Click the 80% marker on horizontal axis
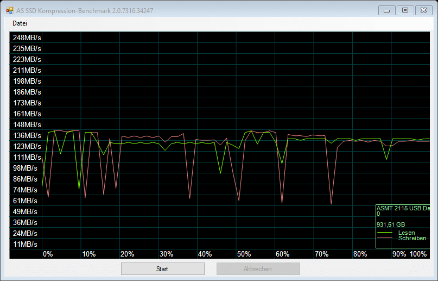This screenshot has height=281, width=438. click(x=360, y=254)
